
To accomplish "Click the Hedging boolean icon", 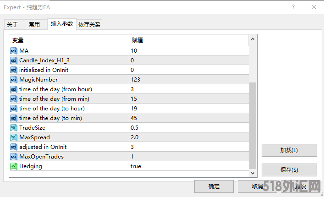I will click(13, 166).
